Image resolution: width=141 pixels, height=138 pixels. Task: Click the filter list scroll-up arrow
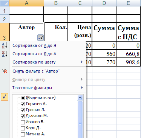coord(80,98)
